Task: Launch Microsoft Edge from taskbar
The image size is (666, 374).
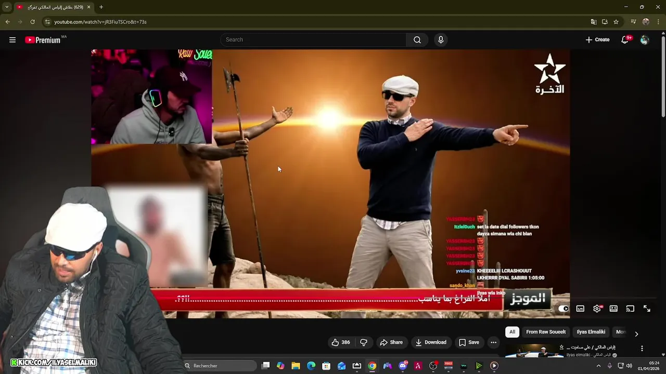Action: [x=311, y=366]
